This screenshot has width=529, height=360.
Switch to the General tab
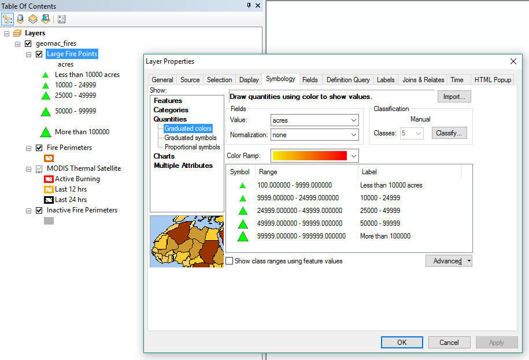(x=162, y=80)
